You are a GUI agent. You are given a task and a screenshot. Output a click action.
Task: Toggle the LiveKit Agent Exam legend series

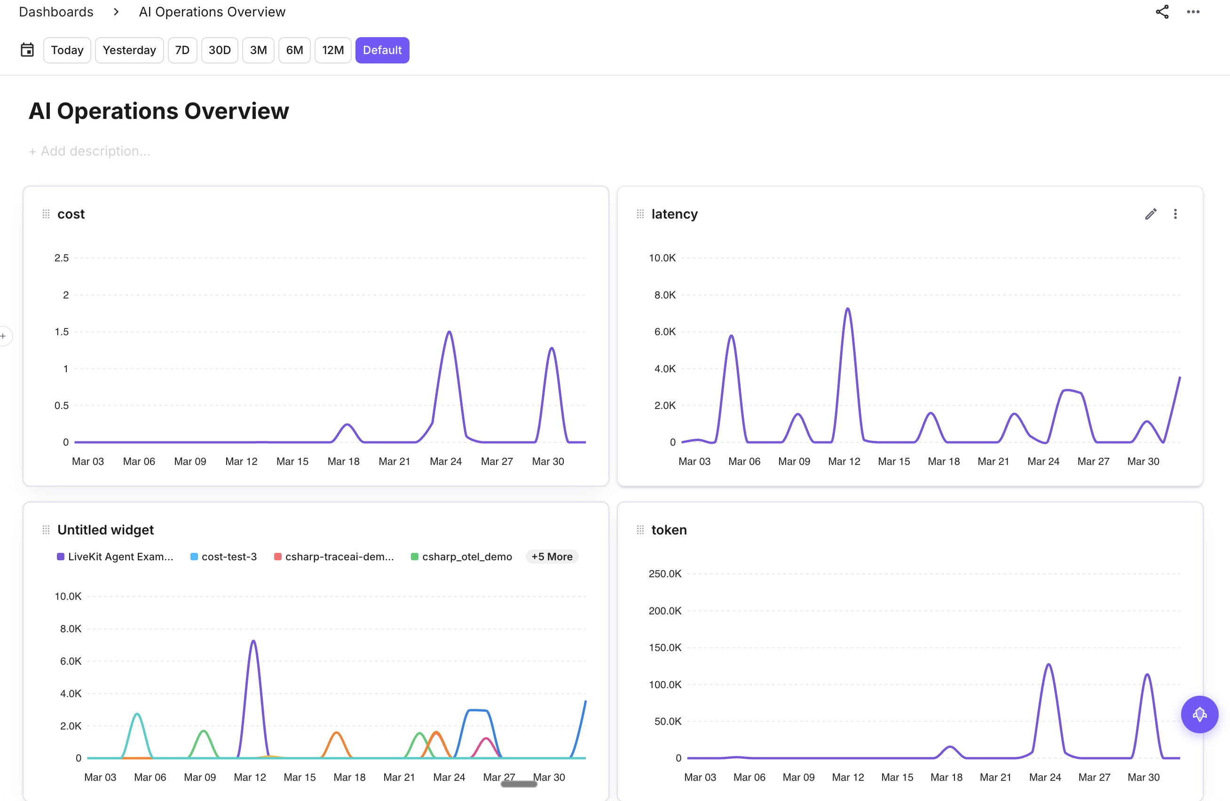click(115, 557)
